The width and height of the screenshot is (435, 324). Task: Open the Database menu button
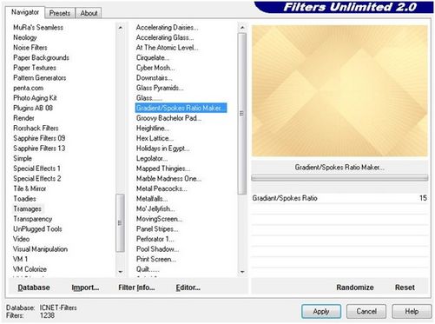click(x=34, y=288)
